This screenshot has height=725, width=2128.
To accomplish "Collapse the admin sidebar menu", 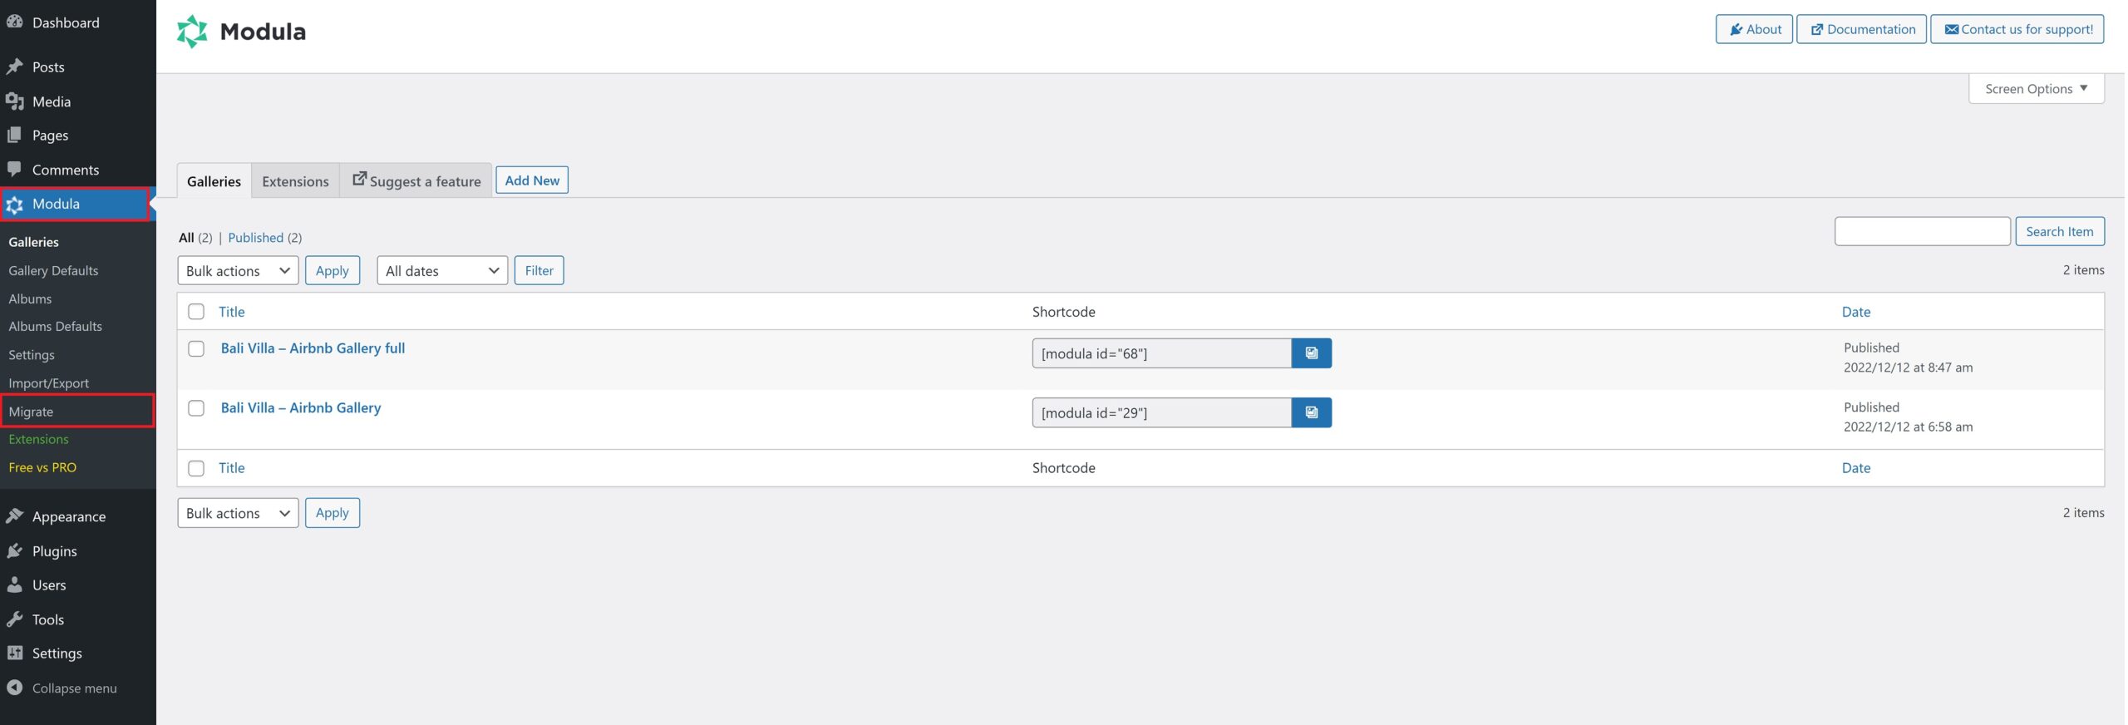I will click(73, 688).
